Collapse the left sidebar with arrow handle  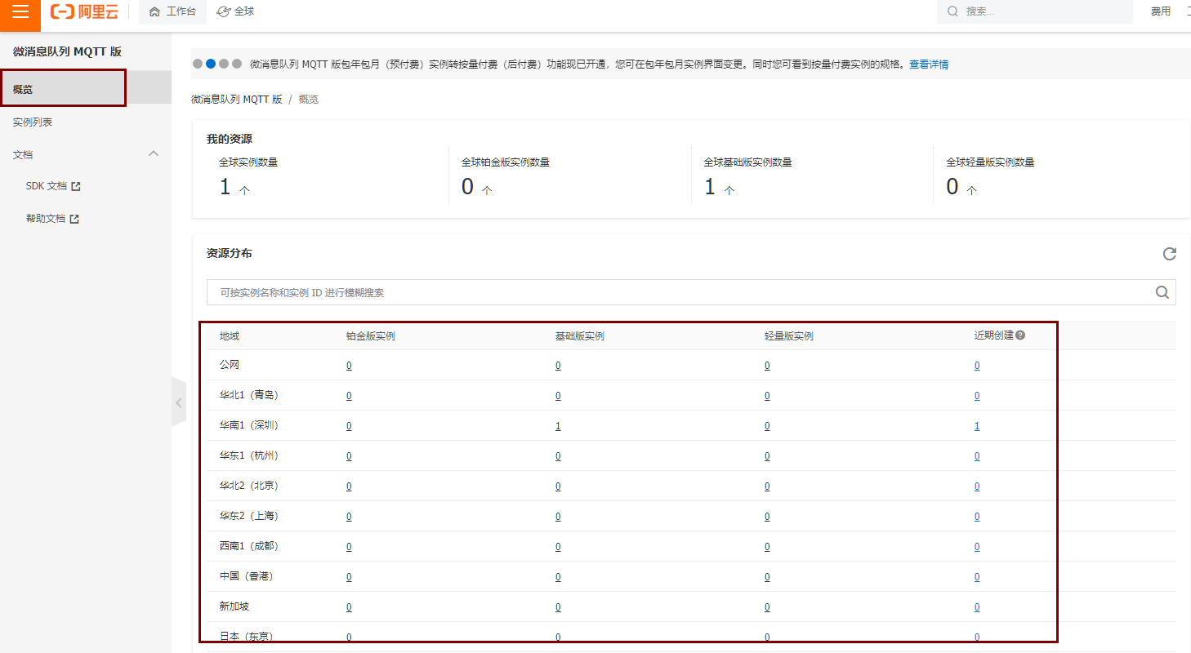click(178, 402)
